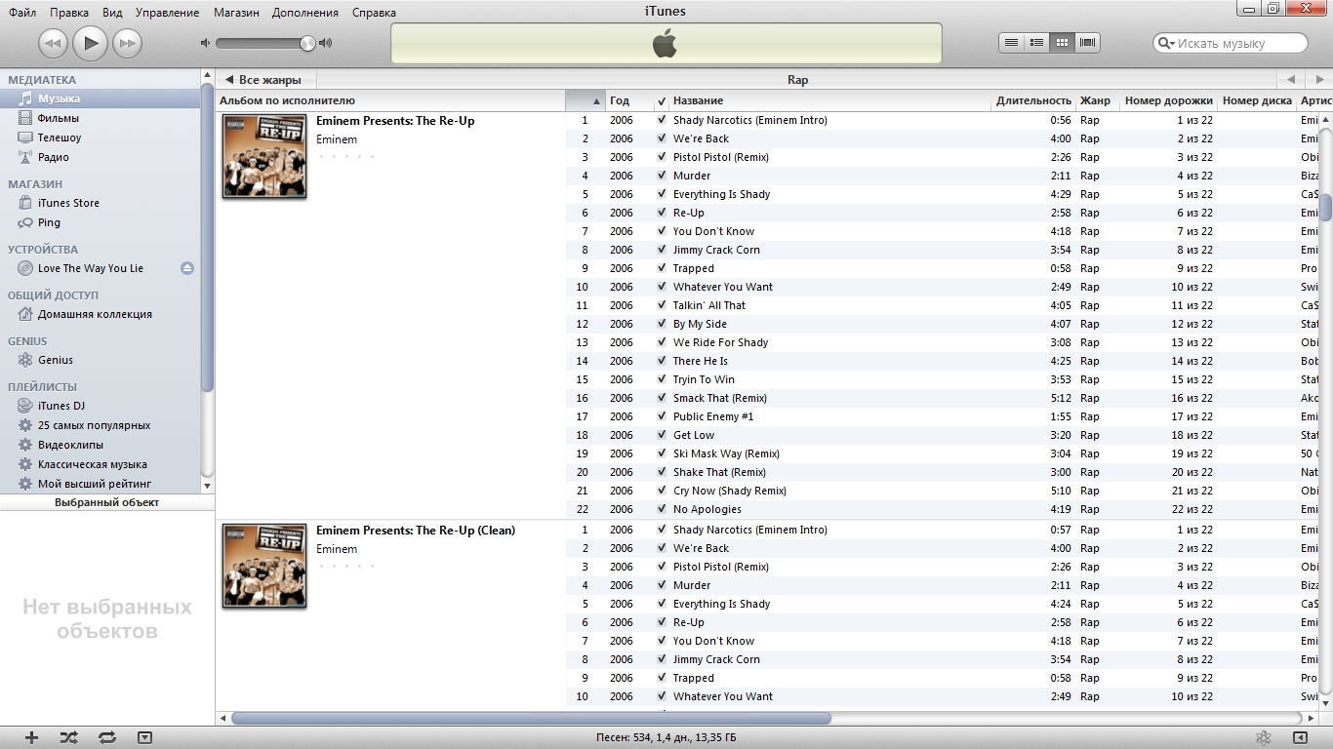Screen dimensions: 1333x749
Task: Click the horizontal scrollbar left arrow
Action: [223, 719]
